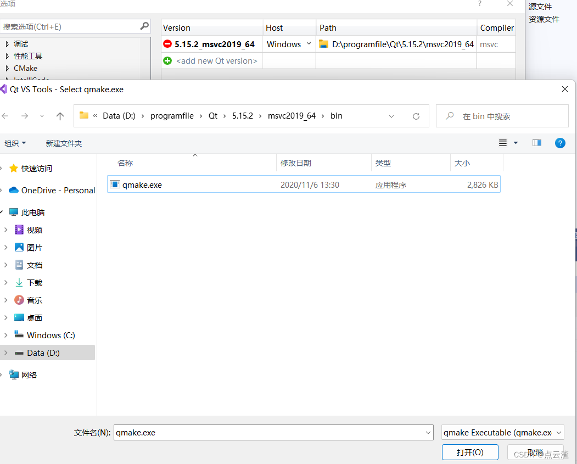The image size is (577, 464).
Task: Click msvc2019_64 in the breadcrumb path
Action: 292,116
